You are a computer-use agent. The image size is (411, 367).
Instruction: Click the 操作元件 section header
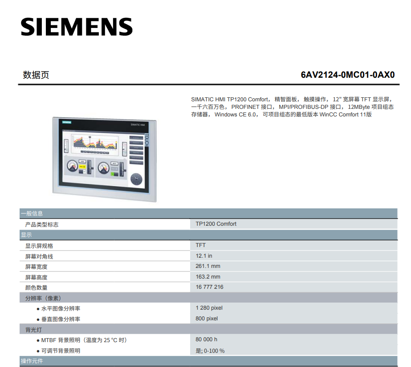[x=32, y=361]
